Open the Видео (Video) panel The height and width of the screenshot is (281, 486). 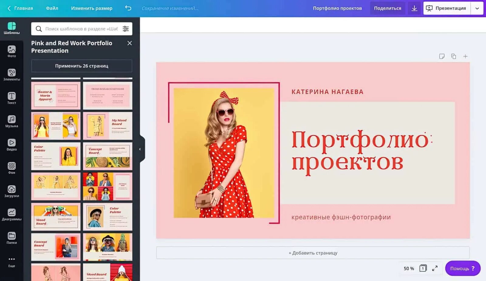click(12, 144)
